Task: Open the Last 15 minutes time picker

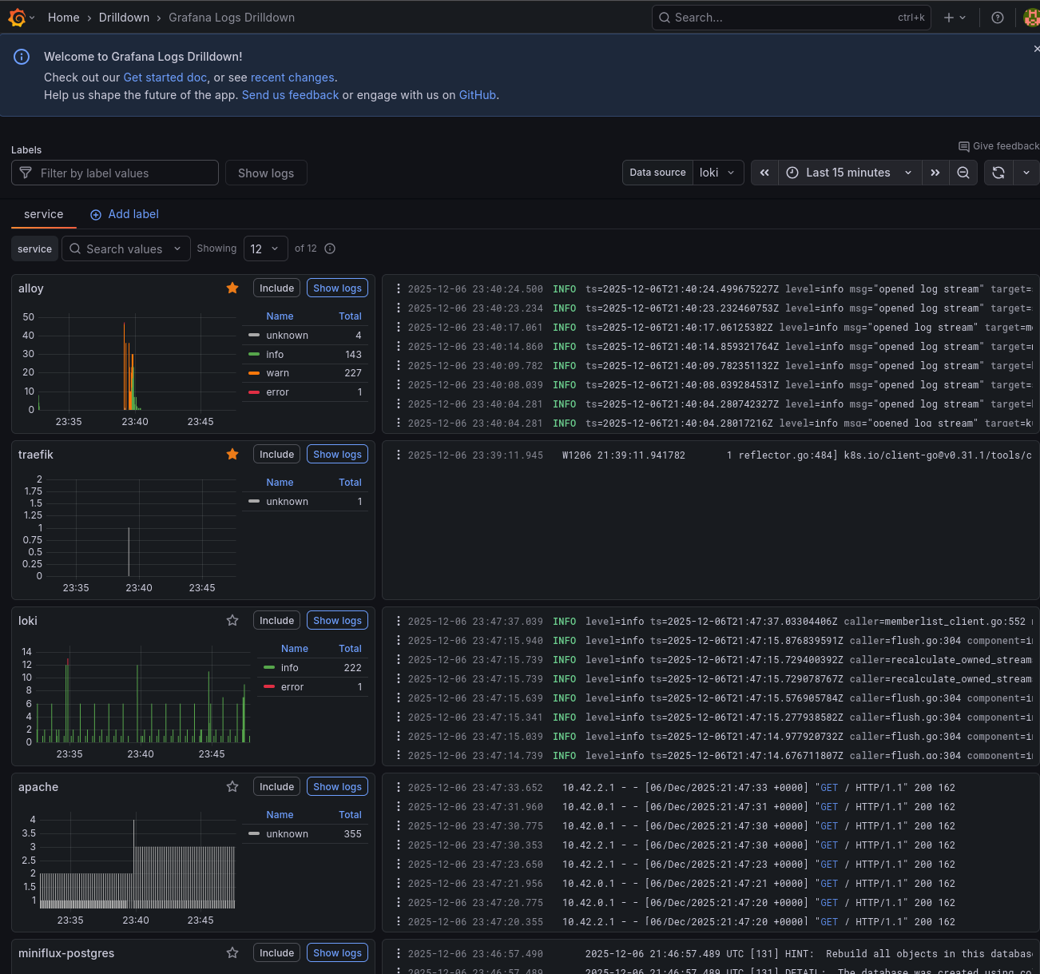Action: (848, 172)
